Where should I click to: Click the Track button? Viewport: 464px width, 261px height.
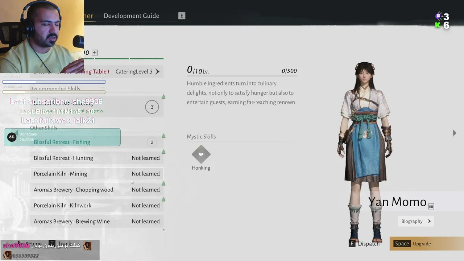coord(60,244)
